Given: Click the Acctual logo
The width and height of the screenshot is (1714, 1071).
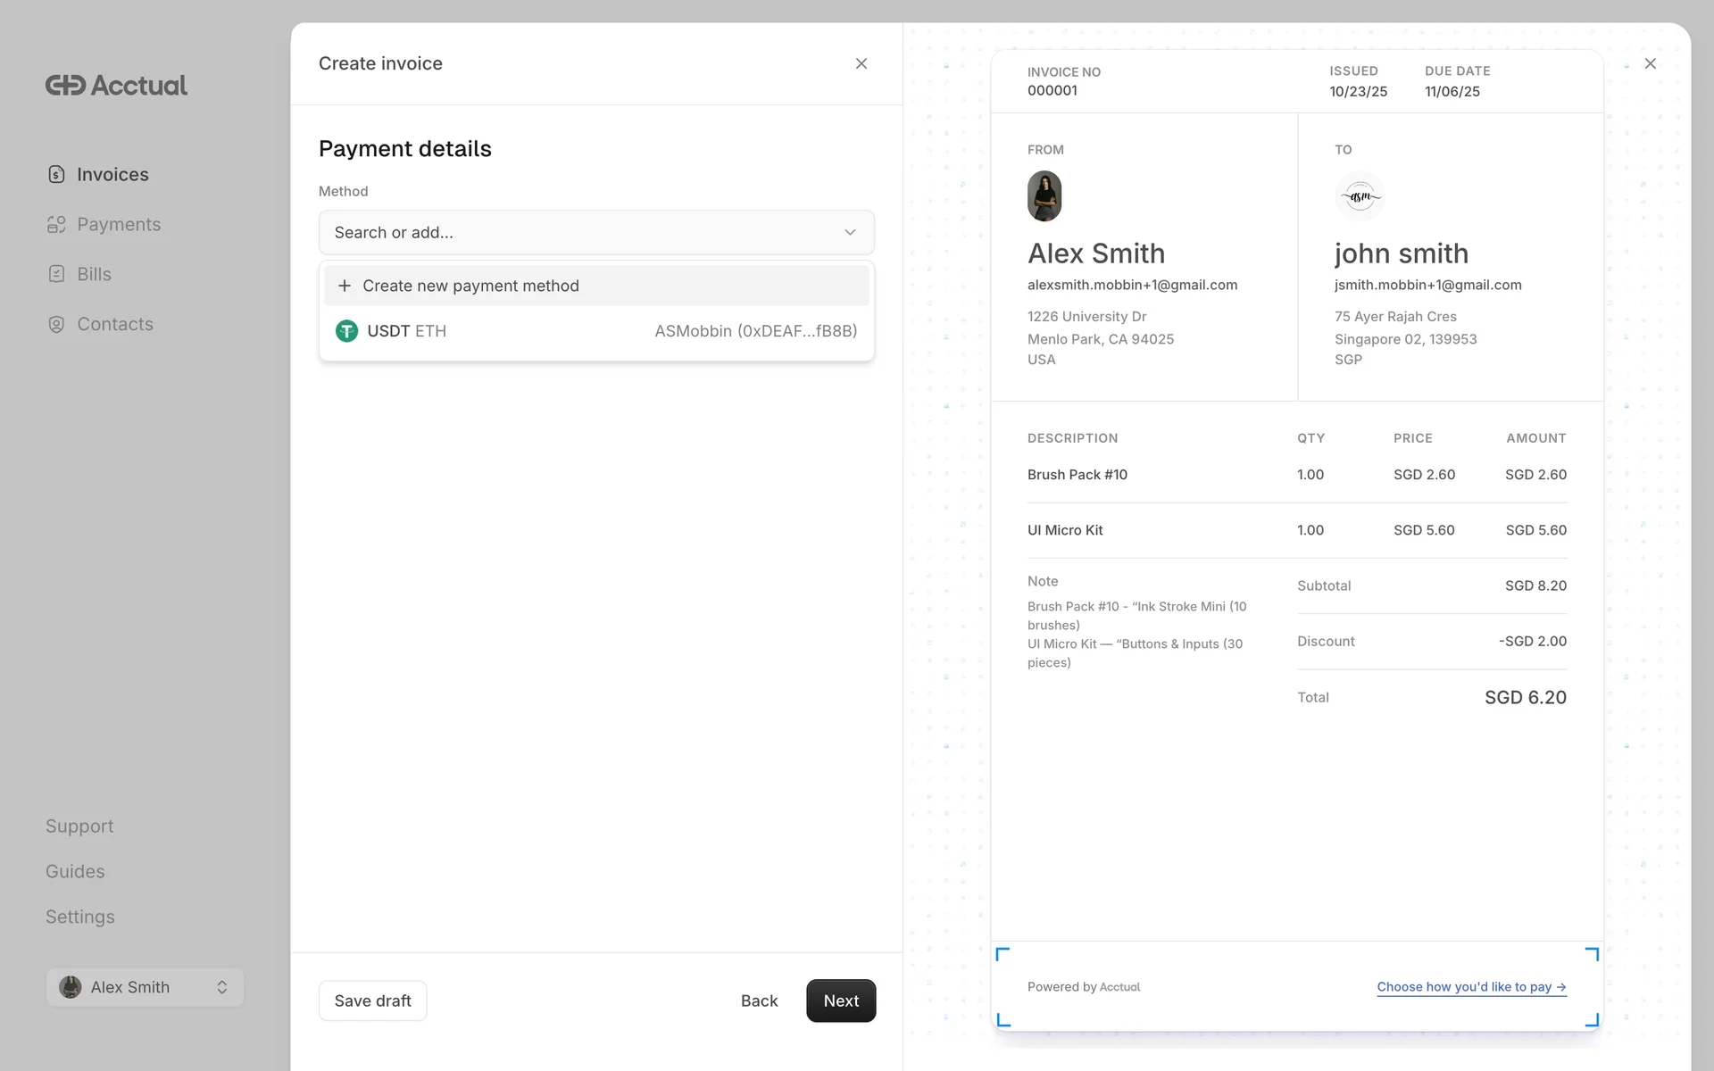Looking at the screenshot, I should (x=117, y=85).
